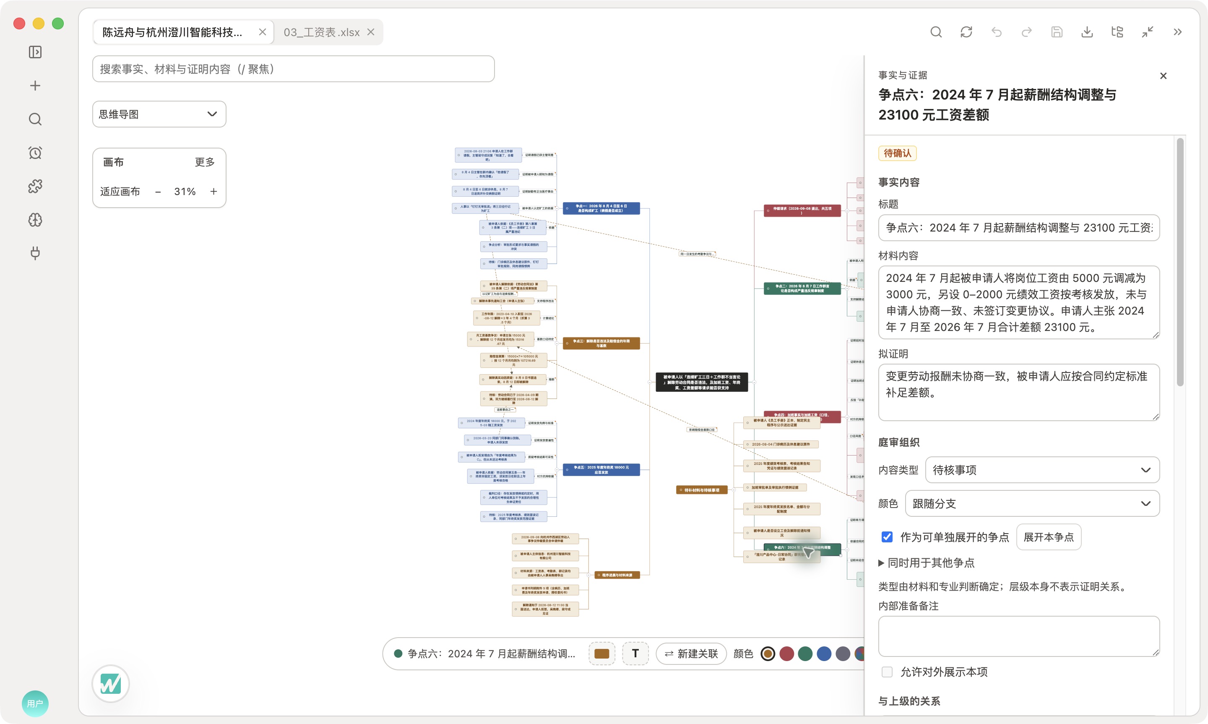The height and width of the screenshot is (724, 1208).
Task: Click the undo arrow in toolbar
Action: pyautogui.click(x=996, y=32)
